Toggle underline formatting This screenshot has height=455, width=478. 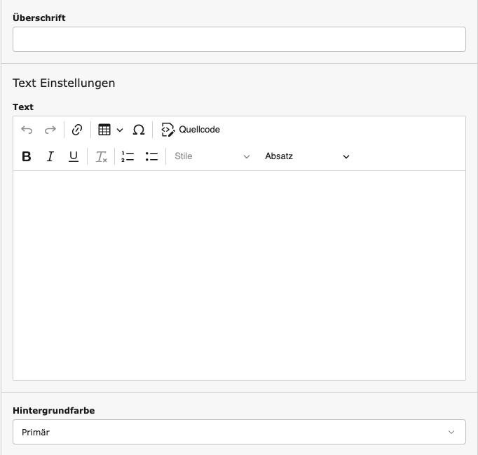[73, 156]
